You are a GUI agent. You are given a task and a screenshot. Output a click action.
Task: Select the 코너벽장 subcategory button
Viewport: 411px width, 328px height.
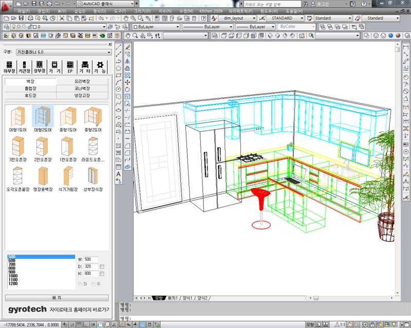click(82, 89)
